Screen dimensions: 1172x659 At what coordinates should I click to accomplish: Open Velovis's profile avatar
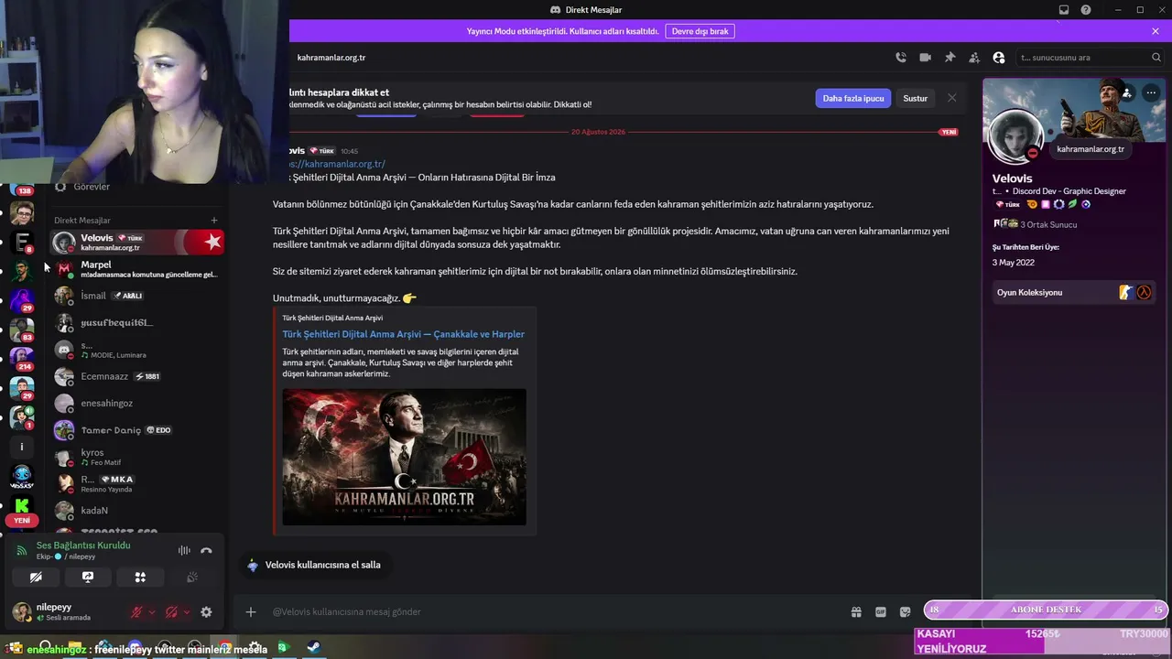point(1015,136)
